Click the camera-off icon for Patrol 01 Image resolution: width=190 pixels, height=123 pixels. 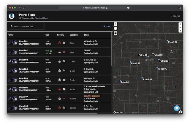pyautogui.click(x=64, y=43)
